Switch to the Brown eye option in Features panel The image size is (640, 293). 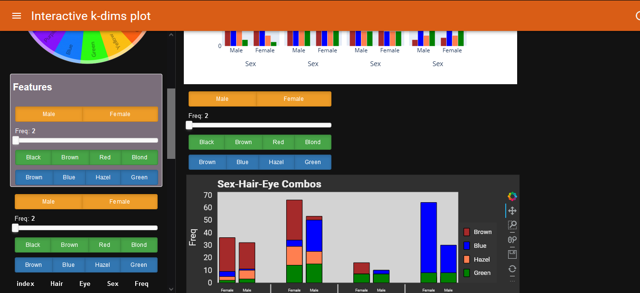click(33, 177)
